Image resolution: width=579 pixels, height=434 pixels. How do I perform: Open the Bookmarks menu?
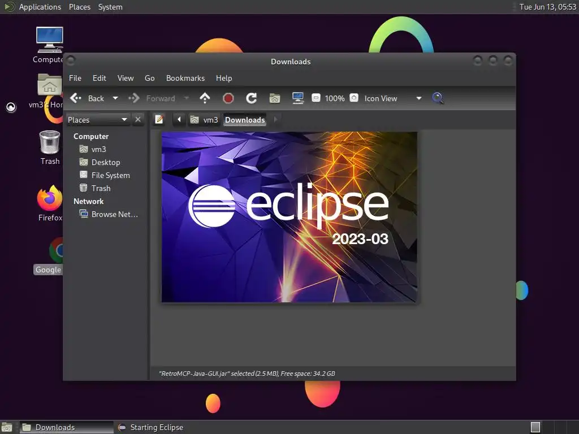tap(185, 78)
